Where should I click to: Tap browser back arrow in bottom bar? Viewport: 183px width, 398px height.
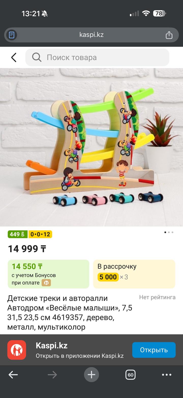(13, 375)
